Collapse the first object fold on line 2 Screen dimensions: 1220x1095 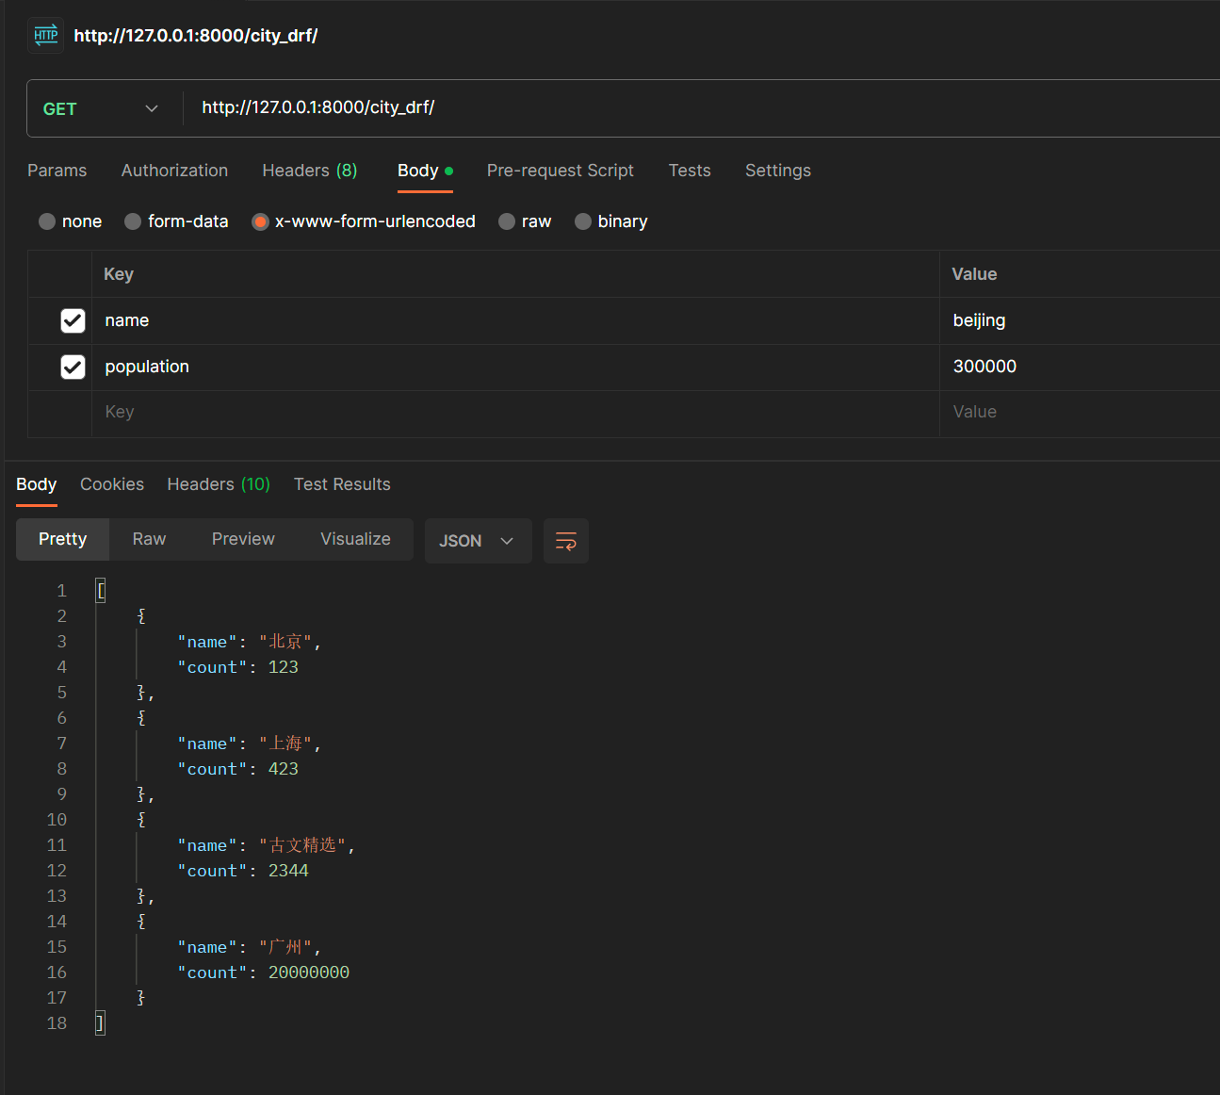pyautogui.click(x=141, y=614)
